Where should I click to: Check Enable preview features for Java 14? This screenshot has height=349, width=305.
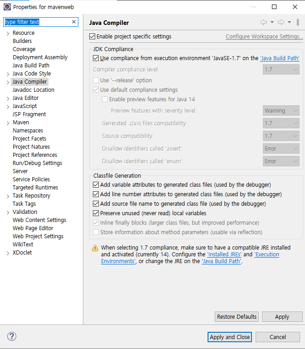(105, 99)
